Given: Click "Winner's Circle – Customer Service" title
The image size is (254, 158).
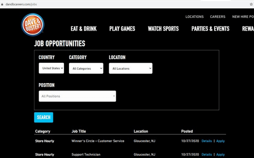Looking at the screenshot, I should click(x=98, y=141).
